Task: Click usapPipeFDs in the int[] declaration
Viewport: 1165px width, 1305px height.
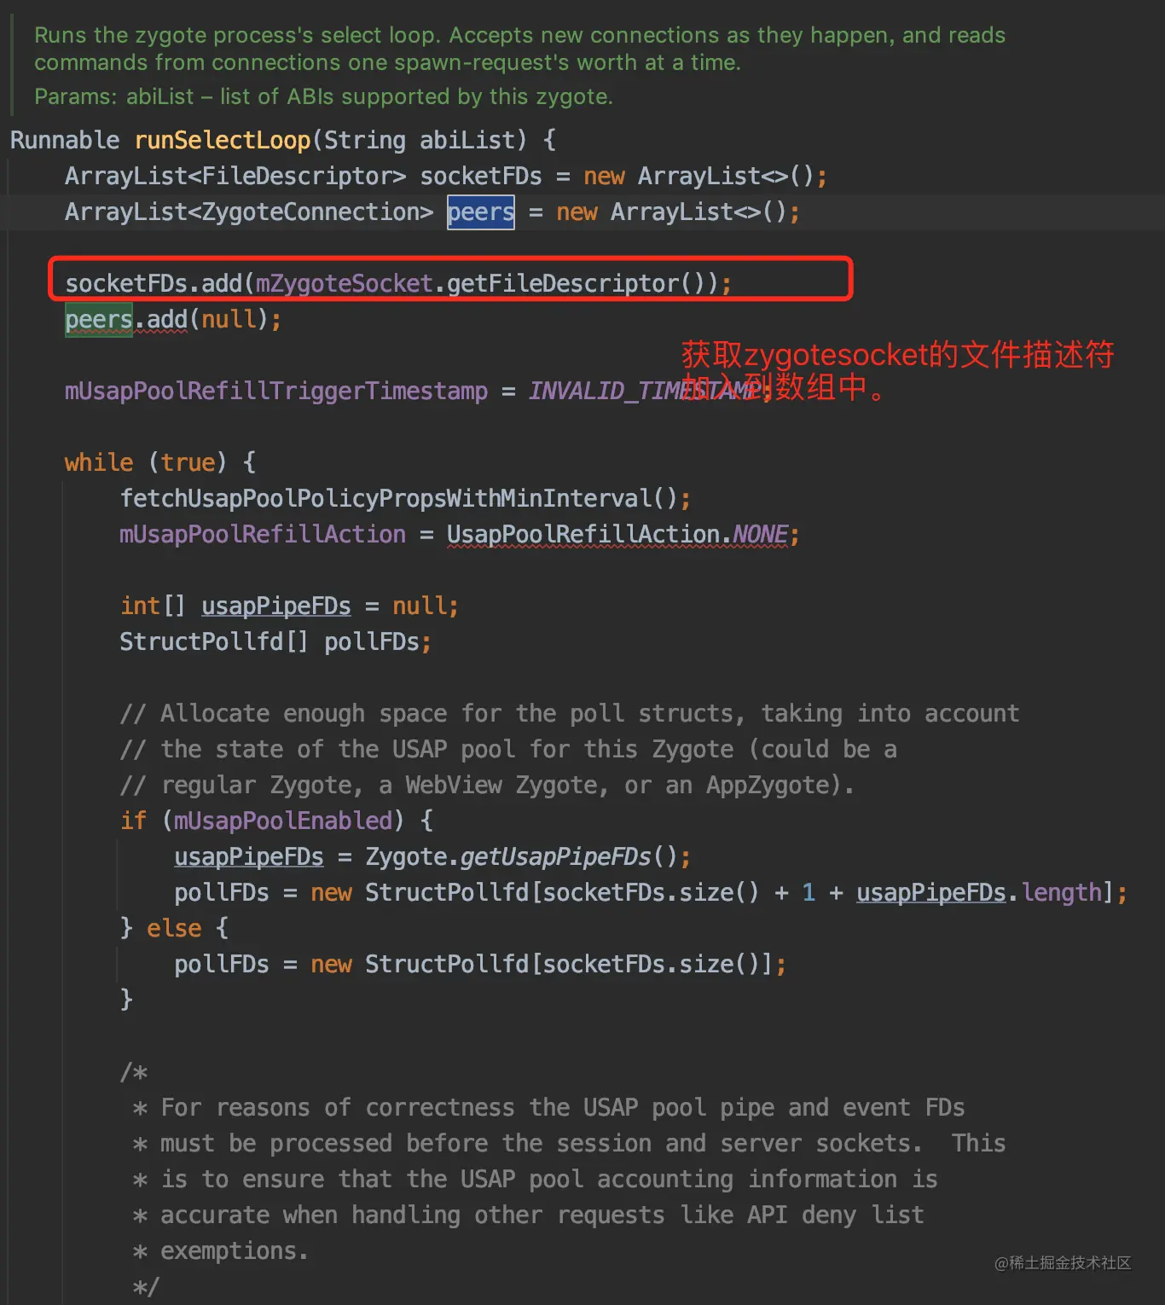Action: 276,606
